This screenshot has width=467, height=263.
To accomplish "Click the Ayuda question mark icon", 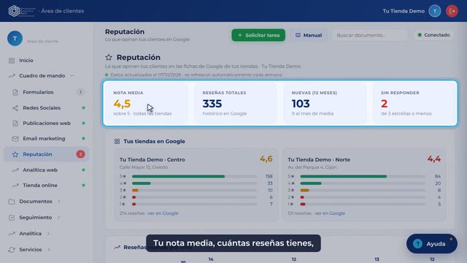I will point(417,243).
